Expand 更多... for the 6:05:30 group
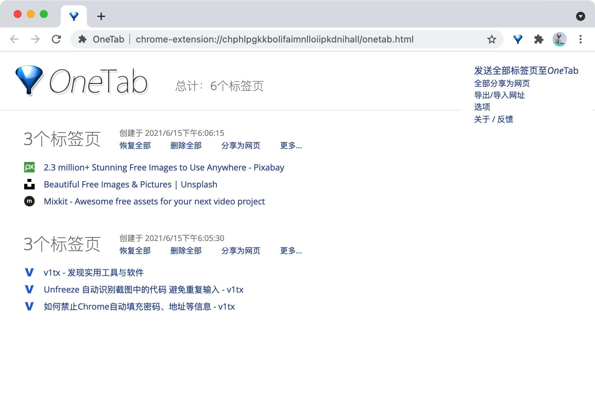 291,251
